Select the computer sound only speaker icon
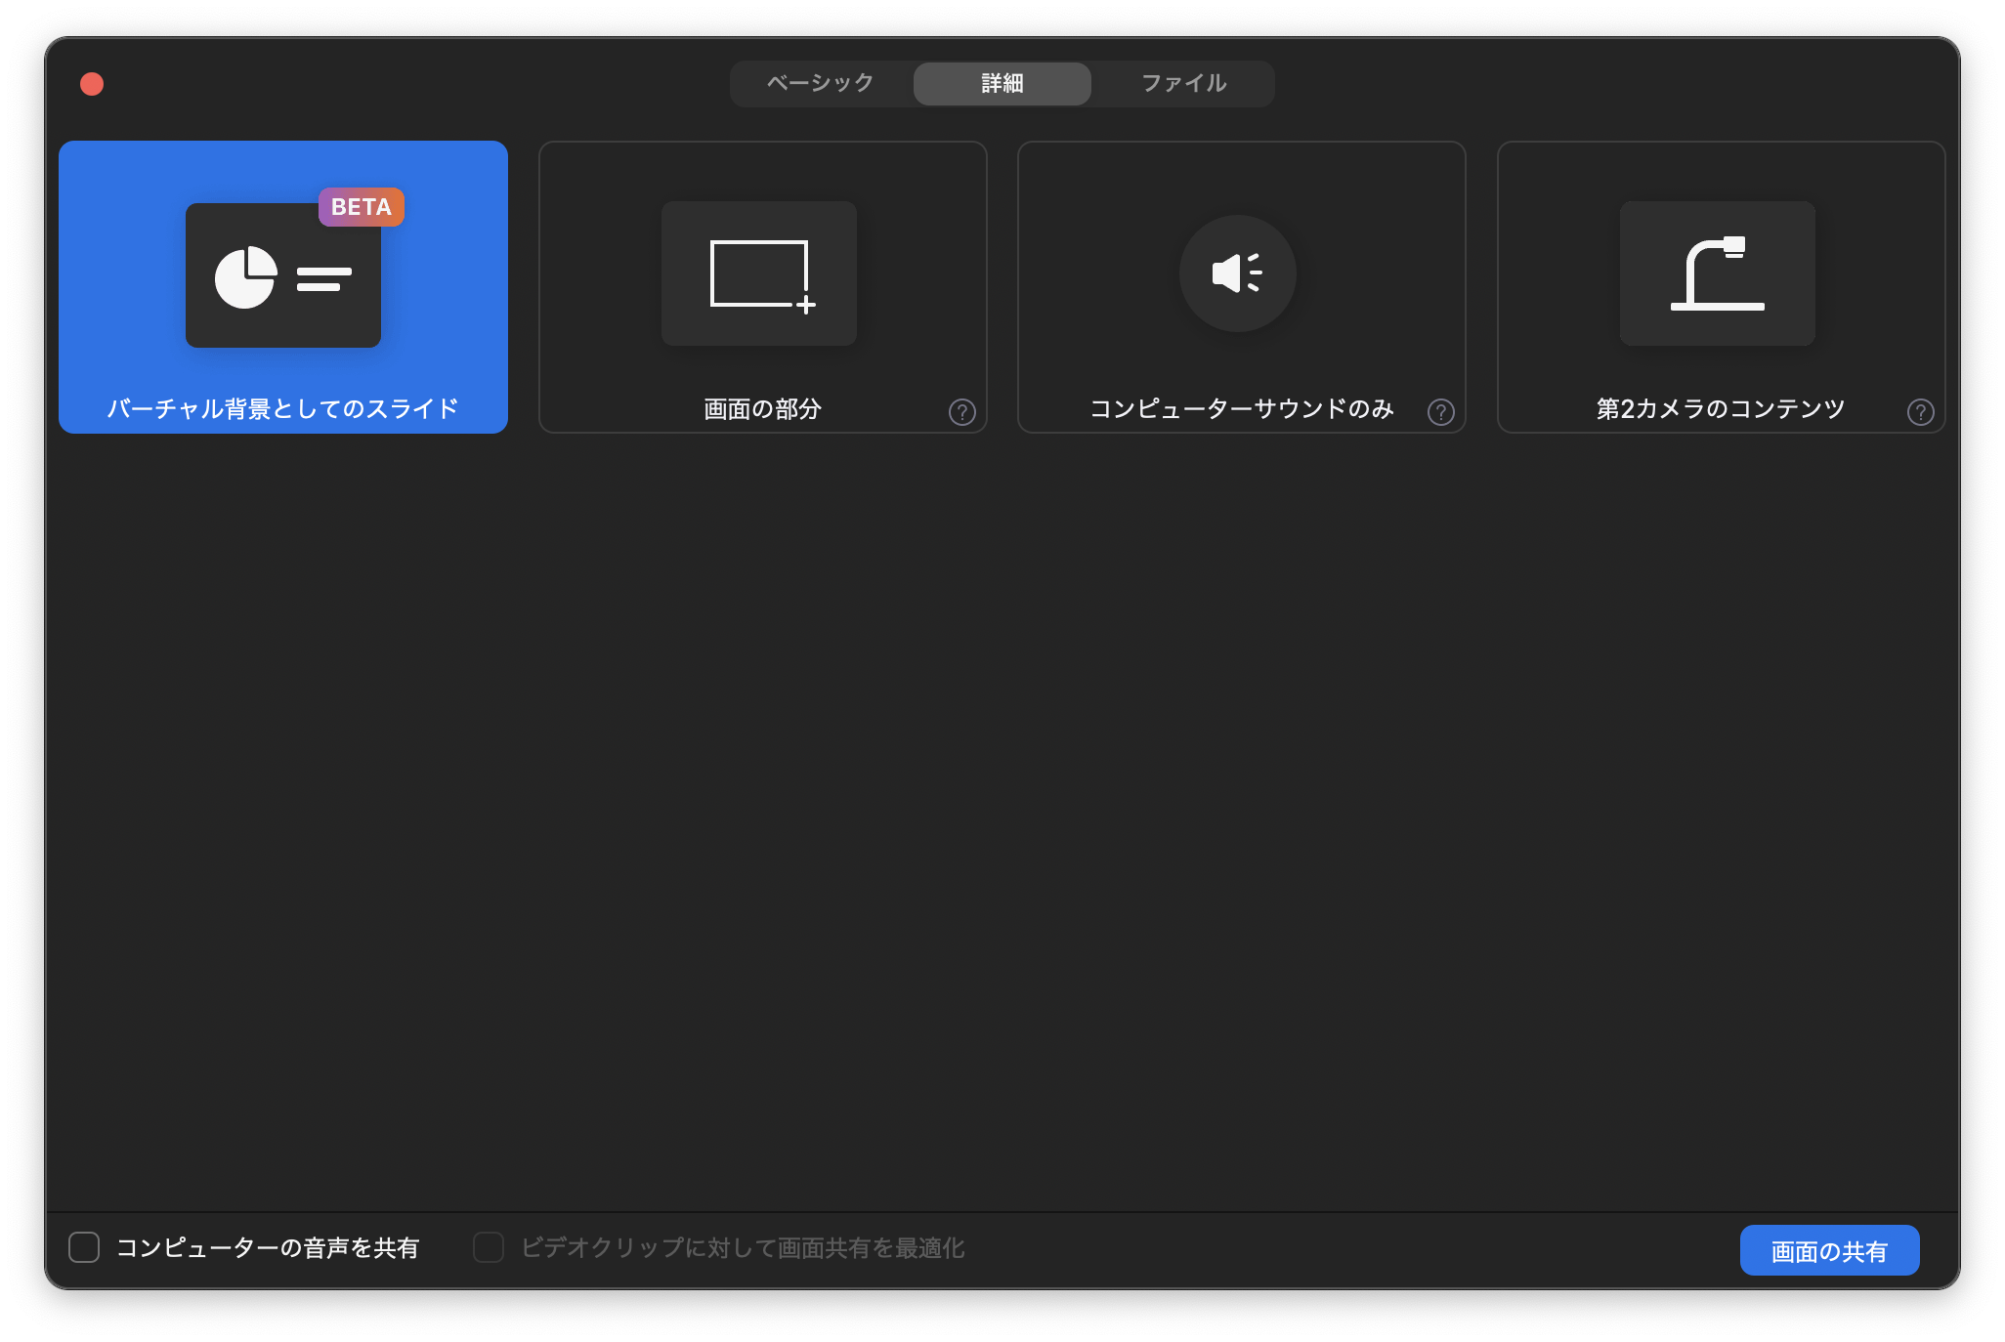2005x1342 pixels. click(1238, 273)
